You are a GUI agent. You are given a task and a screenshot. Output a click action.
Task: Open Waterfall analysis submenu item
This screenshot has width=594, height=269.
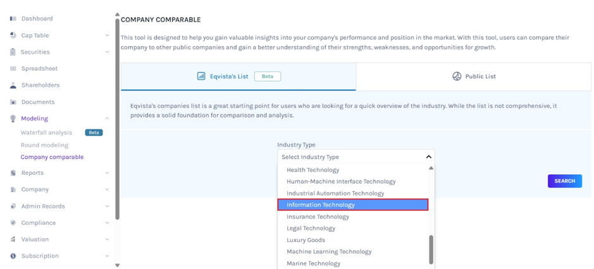pyautogui.click(x=46, y=133)
